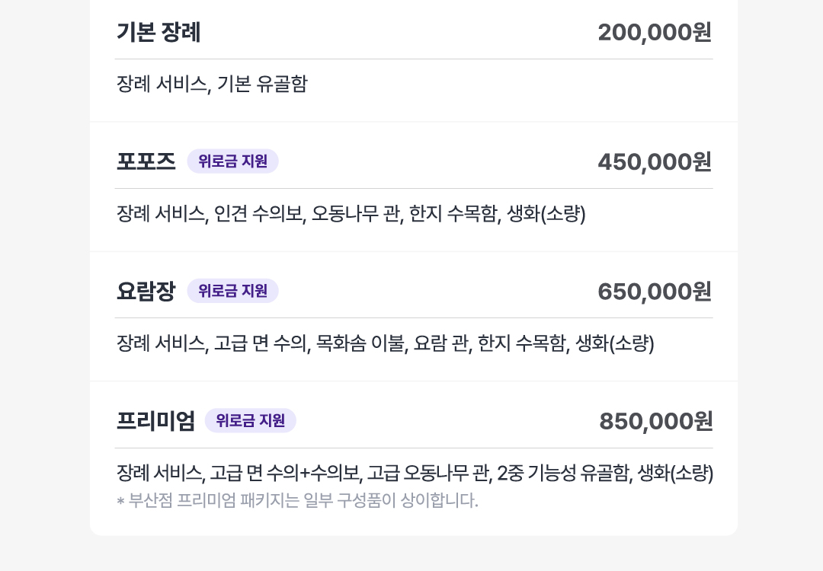This screenshot has width=823, height=571.
Task: Open the 요람장 package heading
Action: [146, 291]
